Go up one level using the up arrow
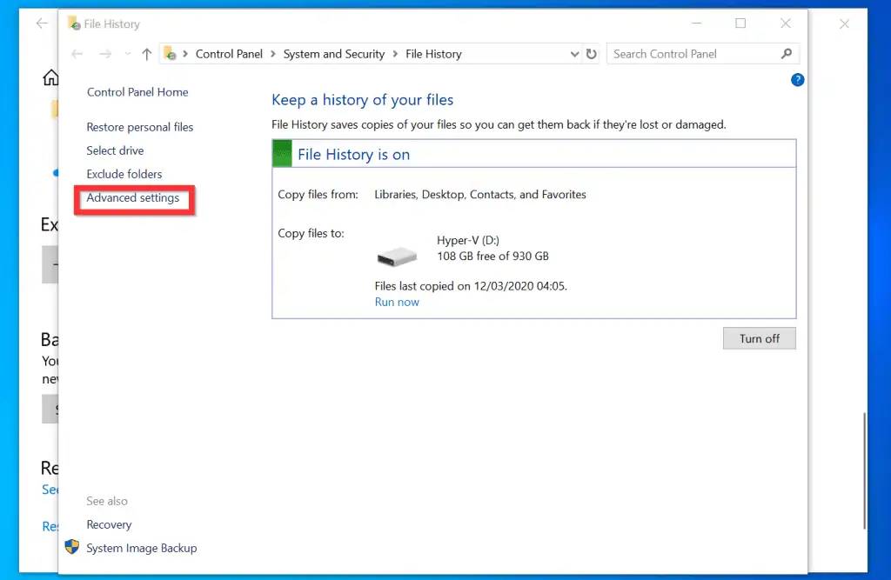The image size is (891, 580). coord(146,53)
